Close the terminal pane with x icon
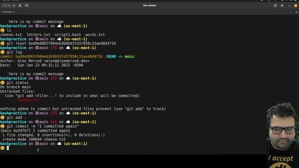299x168 pixels. point(296,12)
